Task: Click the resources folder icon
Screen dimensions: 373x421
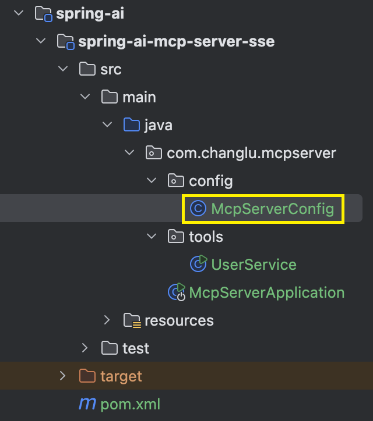Action: [x=132, y=320]
